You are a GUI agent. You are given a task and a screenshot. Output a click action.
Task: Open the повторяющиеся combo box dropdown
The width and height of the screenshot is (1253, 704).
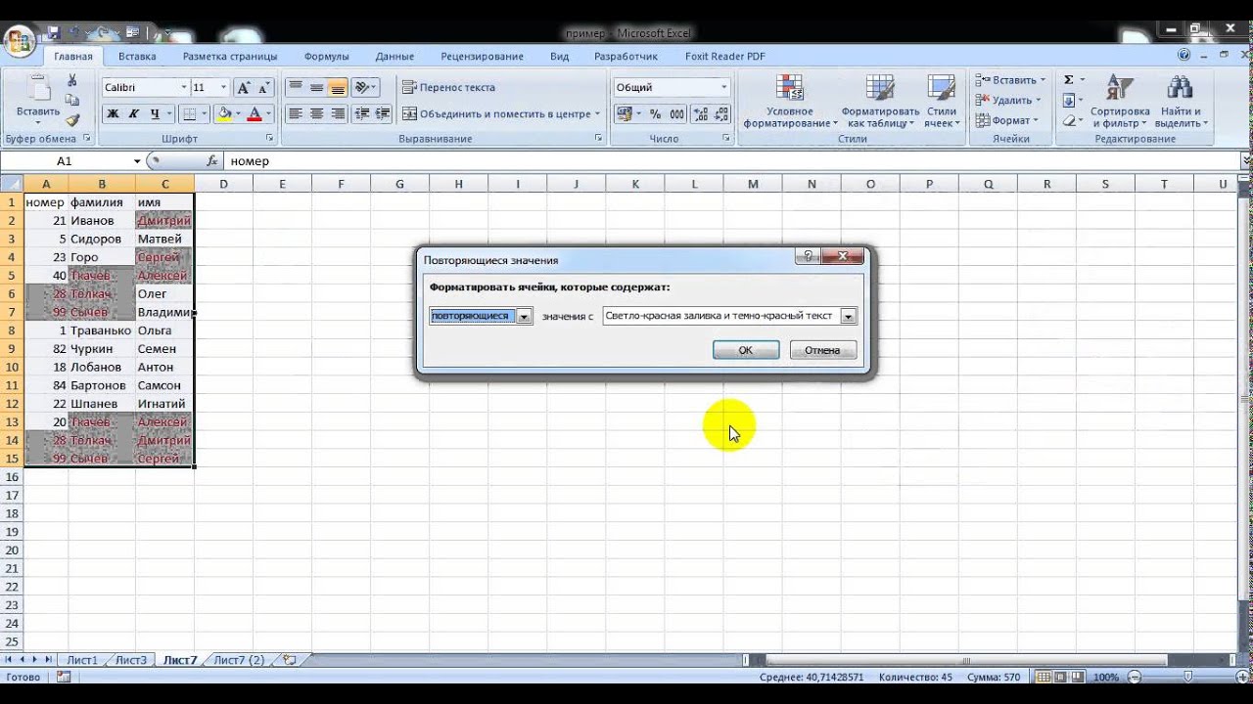tap(524, 316)
